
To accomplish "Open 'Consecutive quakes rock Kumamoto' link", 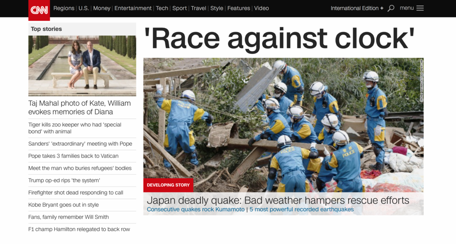I will coord(196,209).
